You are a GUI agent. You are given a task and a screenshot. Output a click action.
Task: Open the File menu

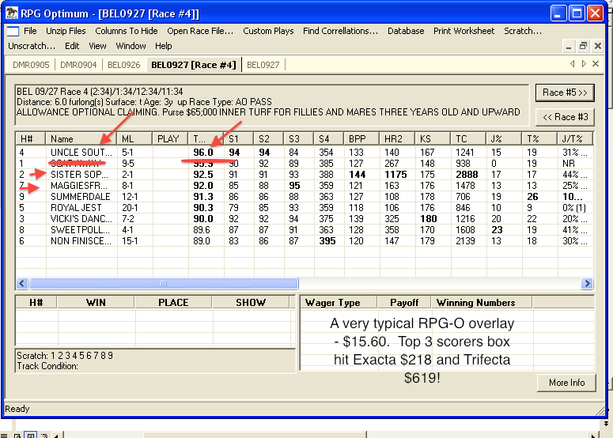tap(30, 31)
